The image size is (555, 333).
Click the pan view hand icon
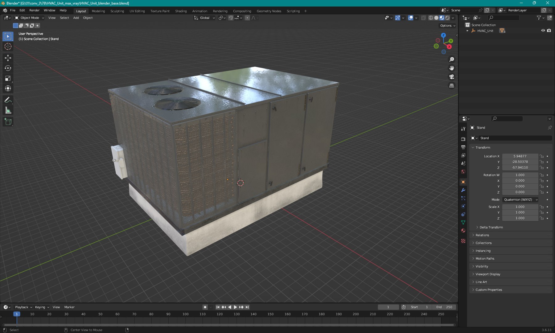452,68
